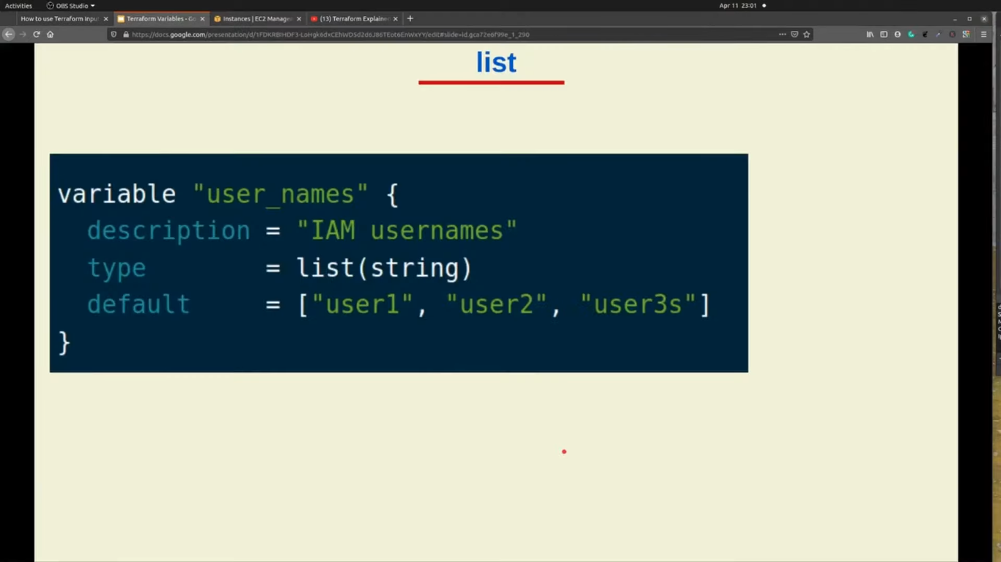Toggle the Firefox sidebar view

point(884,34)
